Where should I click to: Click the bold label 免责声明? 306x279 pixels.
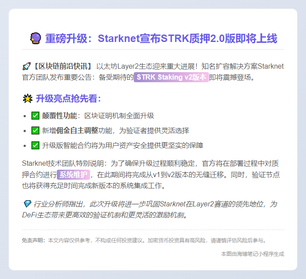[32, 241]
